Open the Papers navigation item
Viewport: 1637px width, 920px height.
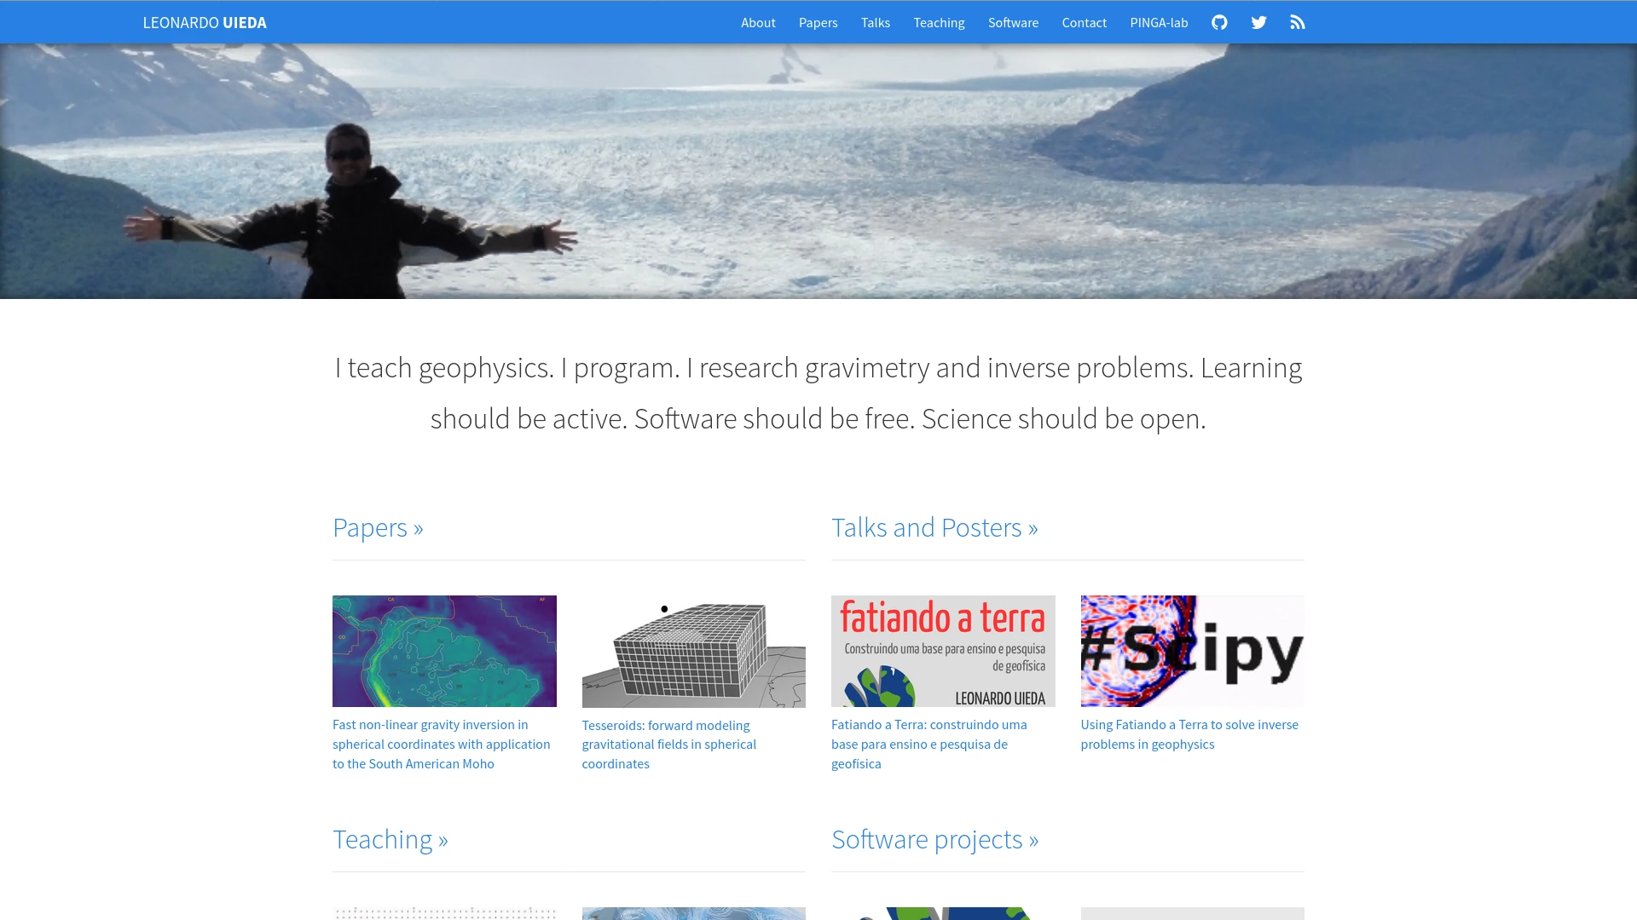(818, 22)
